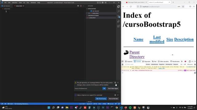The height and width of the screenshot is (110, 197).
Task: Click the open preview icon in editor toolbar
Action: click(78, 6)
